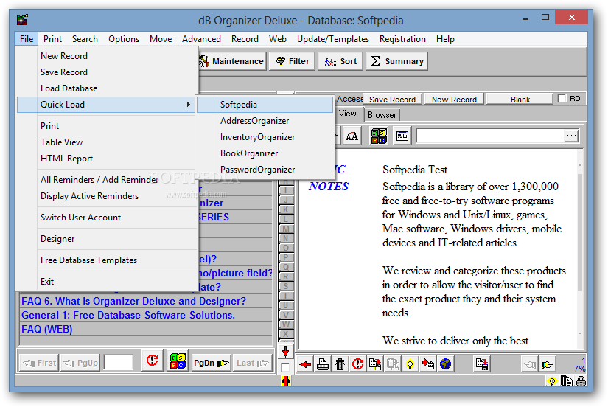Open the Filter tool

tap(293, 61)
